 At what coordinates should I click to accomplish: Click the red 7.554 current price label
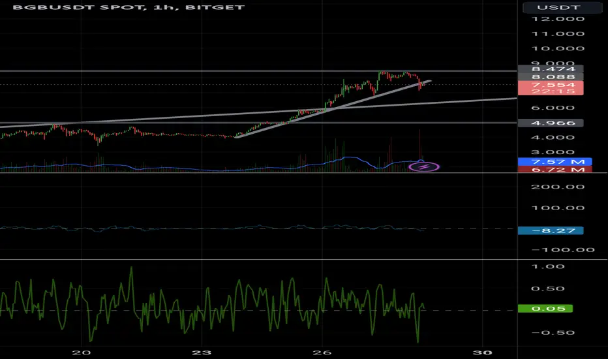[x=551, y=85]
